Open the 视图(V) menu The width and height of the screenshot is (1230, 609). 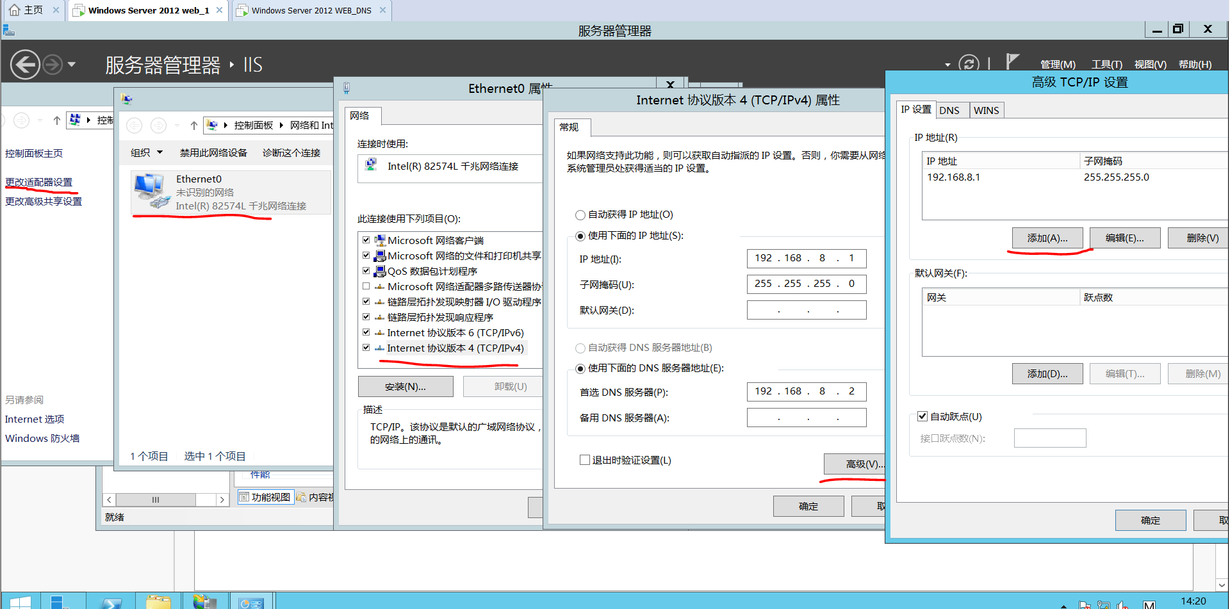coord(1150,65)
